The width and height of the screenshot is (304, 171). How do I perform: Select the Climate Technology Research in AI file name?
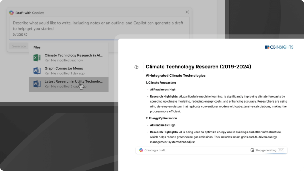[73, 55]
